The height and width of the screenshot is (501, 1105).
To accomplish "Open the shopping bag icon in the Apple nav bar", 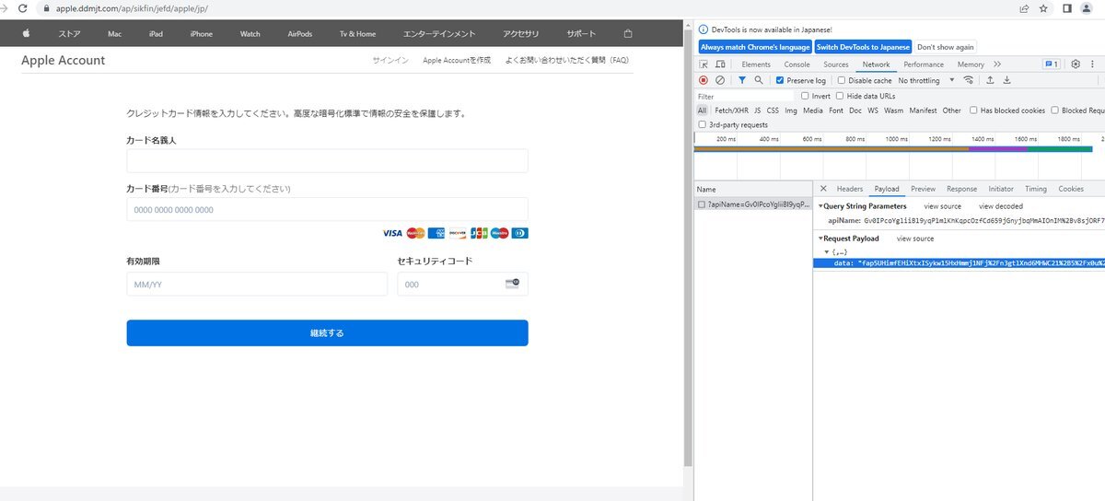I will point(628,34).
